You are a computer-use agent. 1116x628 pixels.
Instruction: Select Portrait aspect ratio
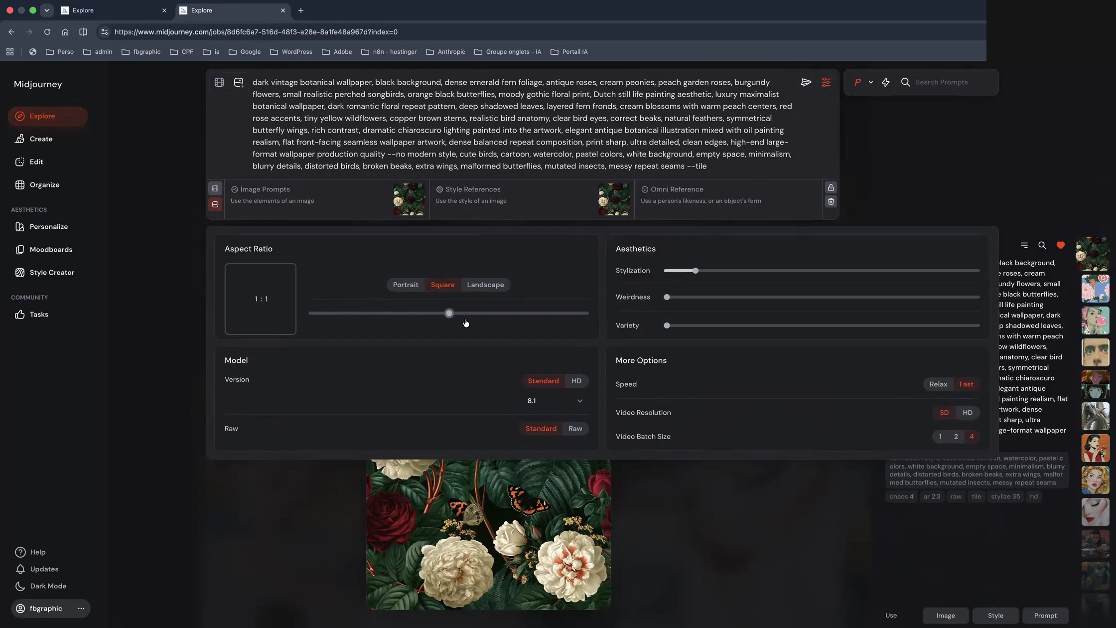(406, 285)
